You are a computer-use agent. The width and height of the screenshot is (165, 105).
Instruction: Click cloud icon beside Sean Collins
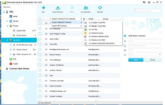pos(46,39)
